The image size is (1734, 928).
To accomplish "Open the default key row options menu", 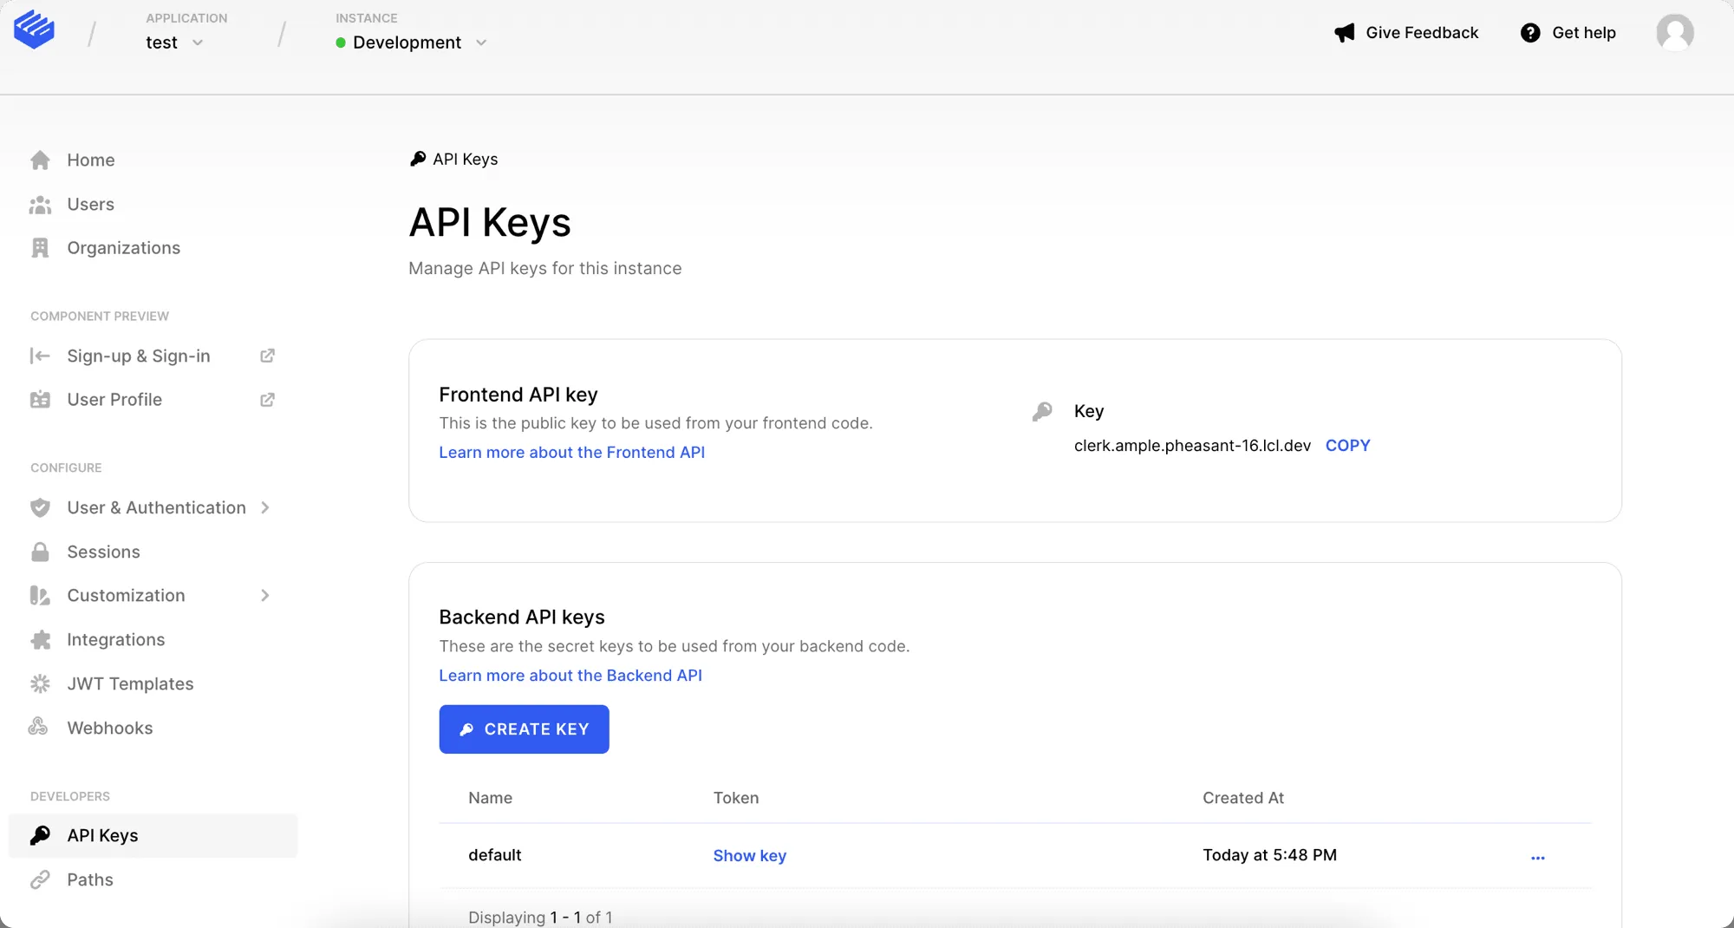I will tap(1538, 857).
